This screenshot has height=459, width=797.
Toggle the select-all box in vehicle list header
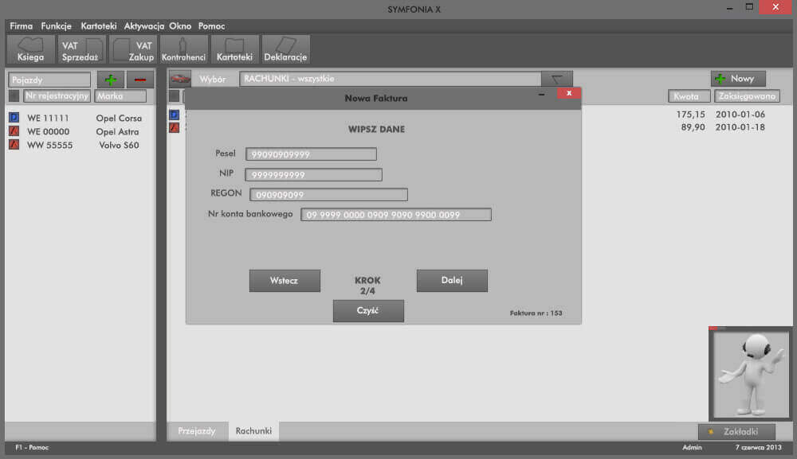coord(14,96)
